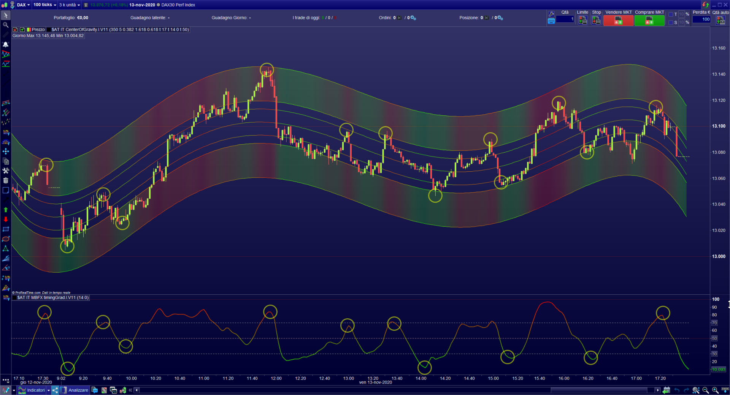Click the Qtà quantity input field

coord(565,19)
